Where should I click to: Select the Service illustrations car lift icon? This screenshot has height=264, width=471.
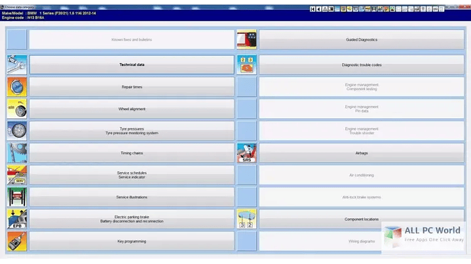(16, 197)
